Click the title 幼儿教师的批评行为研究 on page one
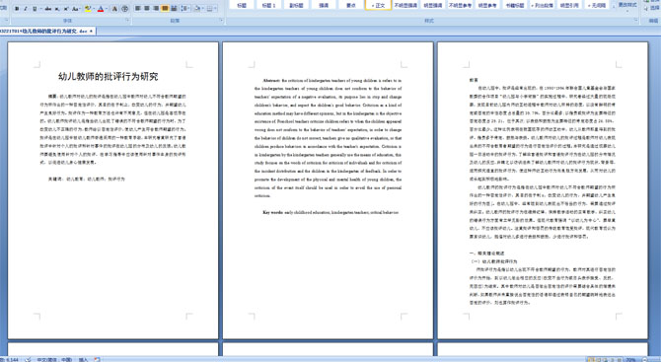Image resolution: width=661 pixels, height=362 pixels. pos(109,76)
